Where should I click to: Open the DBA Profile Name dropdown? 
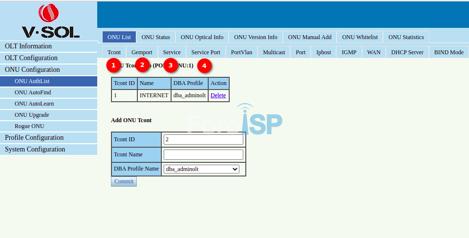pos(201,169)
